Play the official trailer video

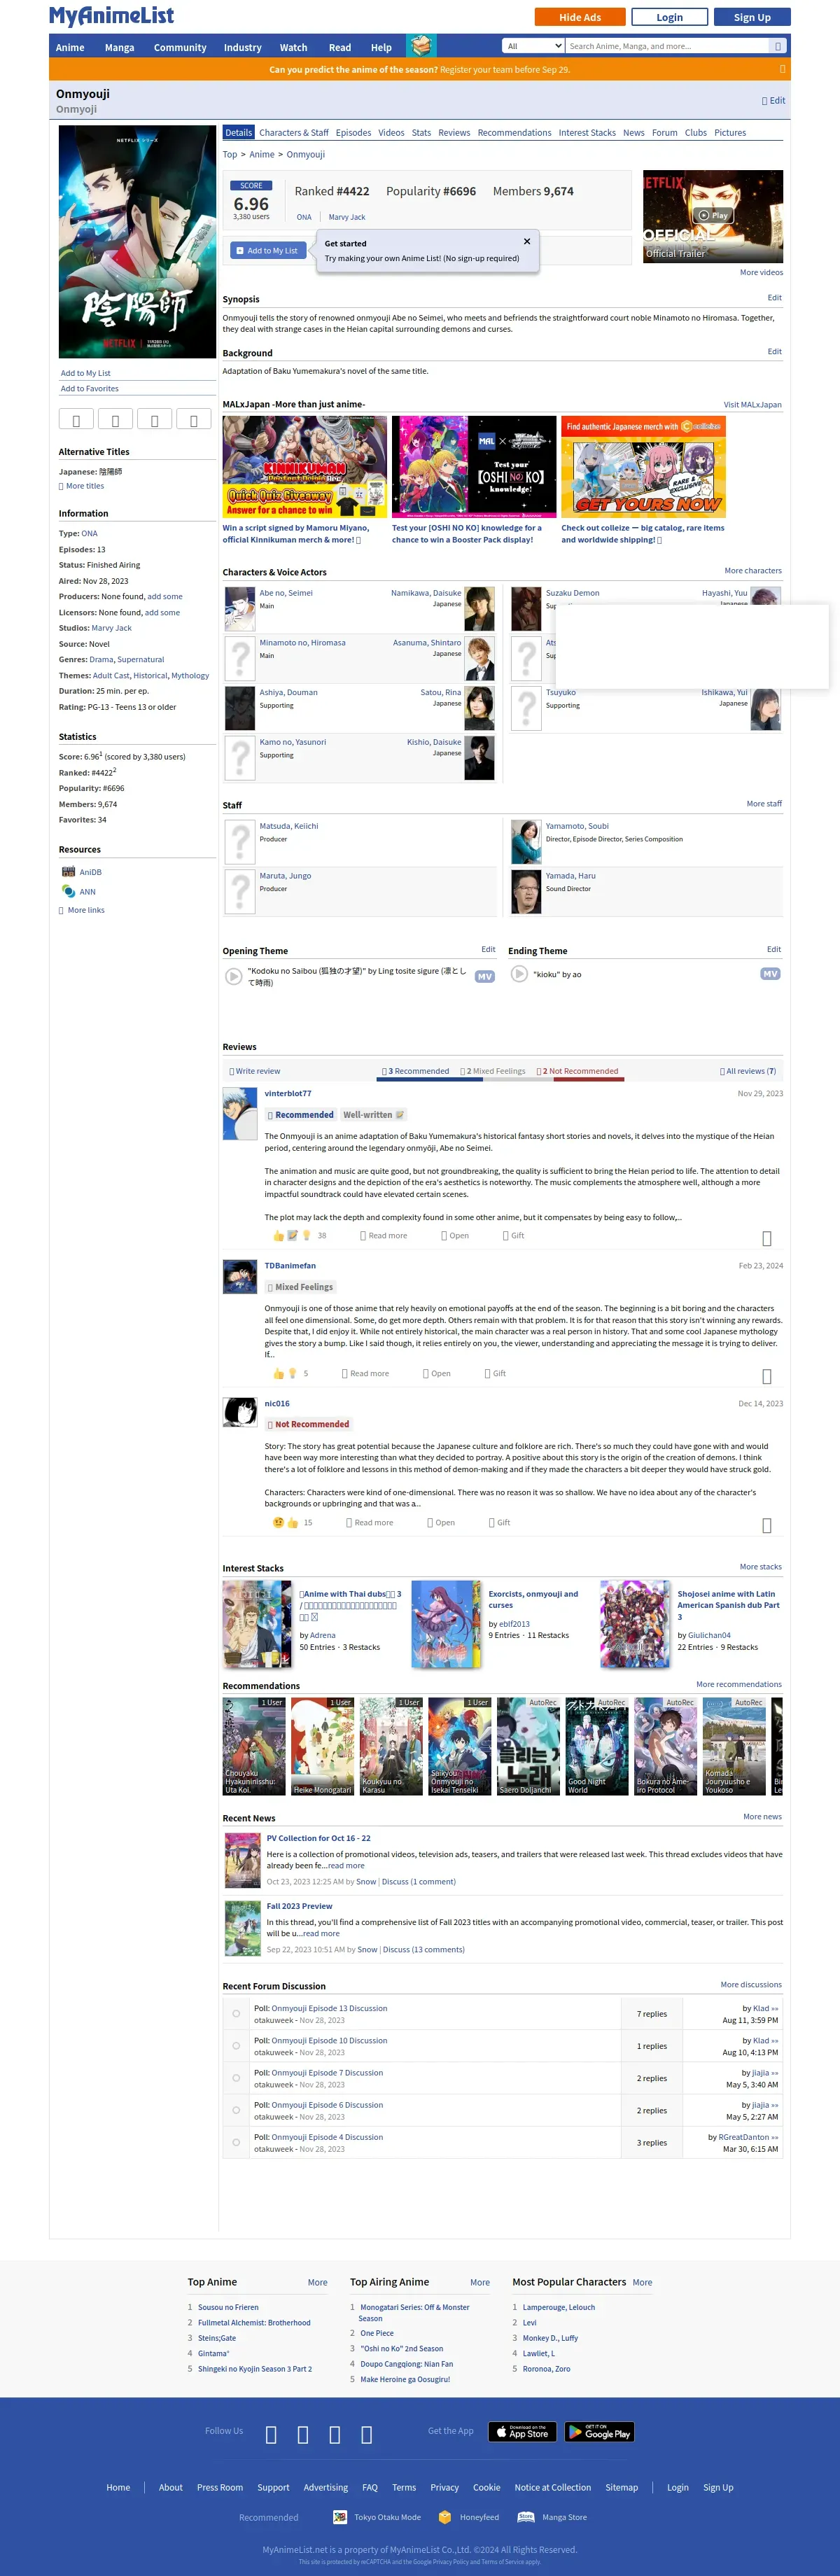pyautogui.click(x=712, y=215)
